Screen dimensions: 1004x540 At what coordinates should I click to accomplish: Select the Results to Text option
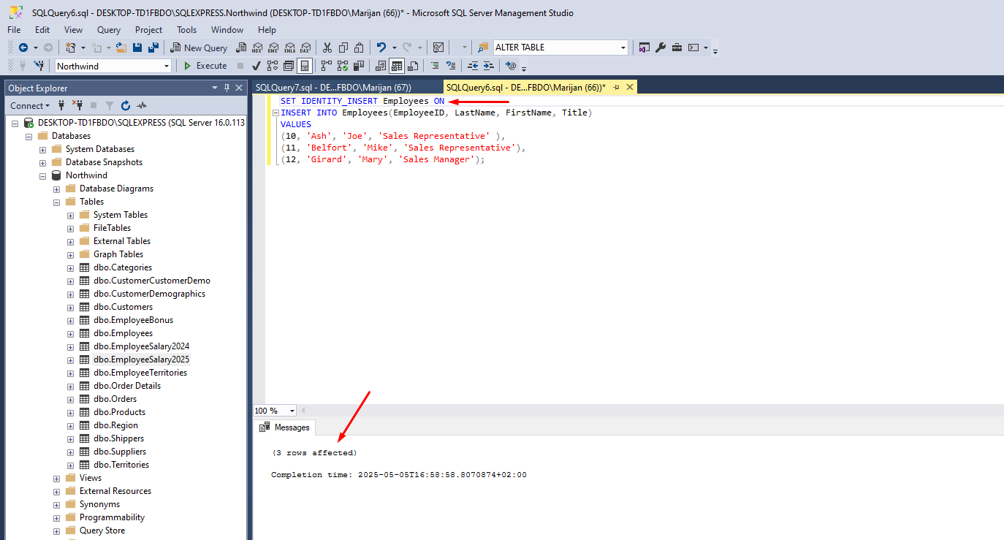[381, 66]
